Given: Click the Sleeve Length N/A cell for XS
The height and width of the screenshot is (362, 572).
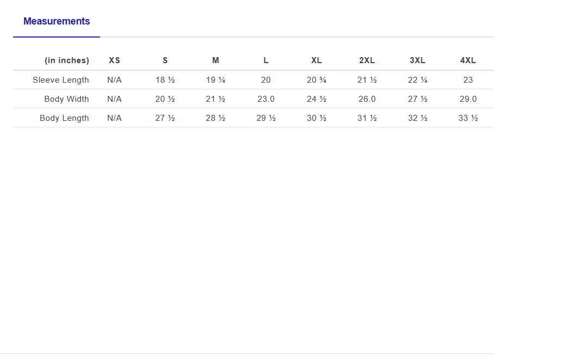Looking at the screenshot, I should click(x=114, y=80).
